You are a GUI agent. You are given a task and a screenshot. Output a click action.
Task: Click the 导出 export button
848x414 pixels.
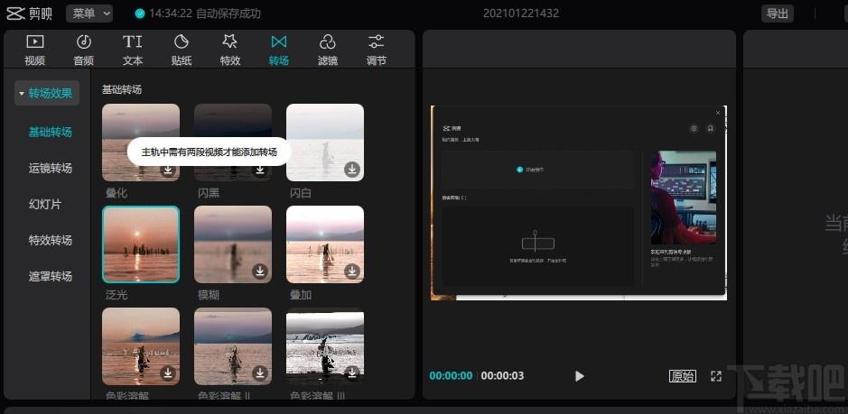(x=778, y=14)
